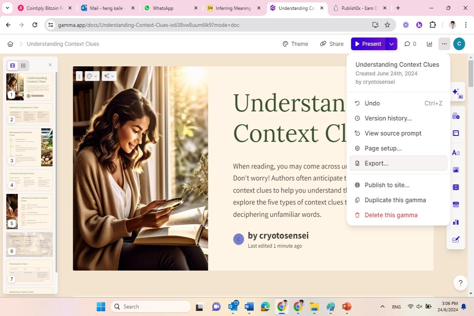Open comments icon showing 0
Viewport: 474px width, 316px height.
pos(410,44)
